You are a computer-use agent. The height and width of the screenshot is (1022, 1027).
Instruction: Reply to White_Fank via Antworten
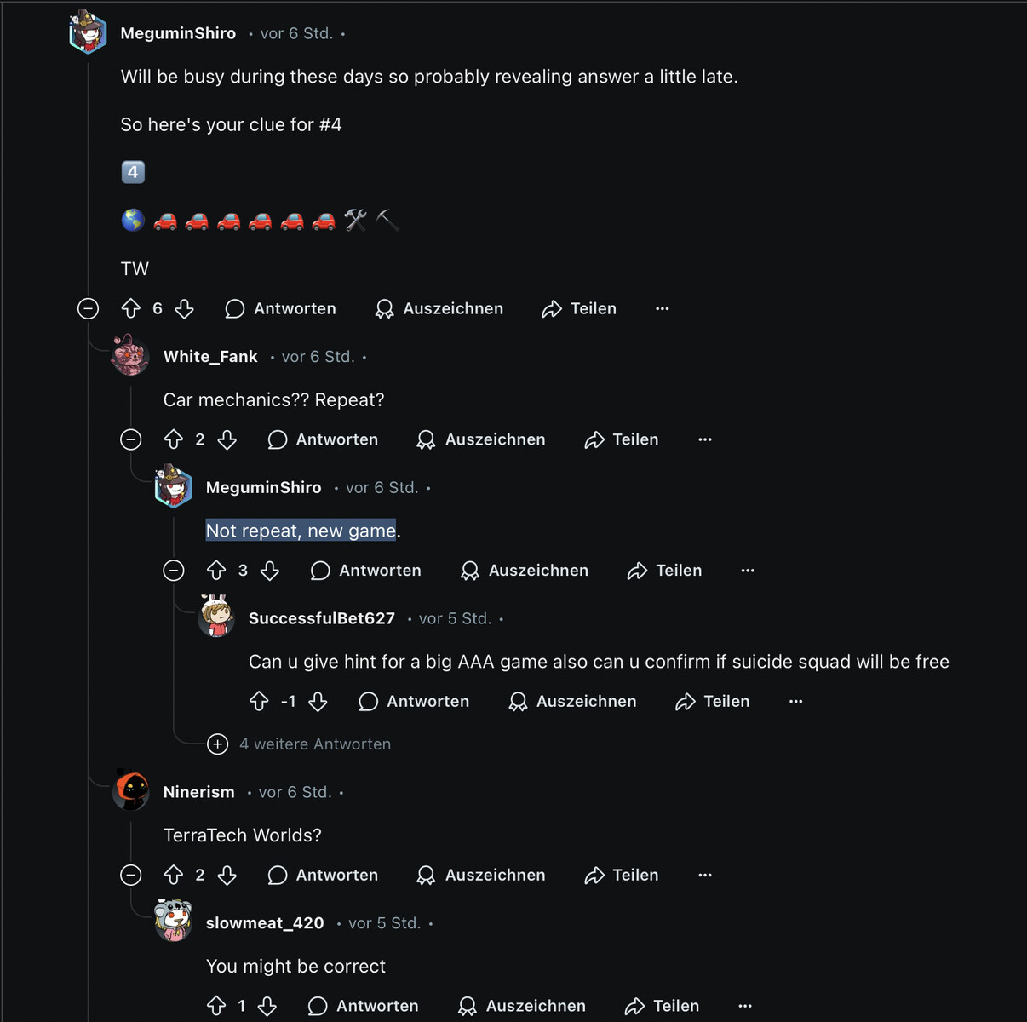click(x=323, y=439)
